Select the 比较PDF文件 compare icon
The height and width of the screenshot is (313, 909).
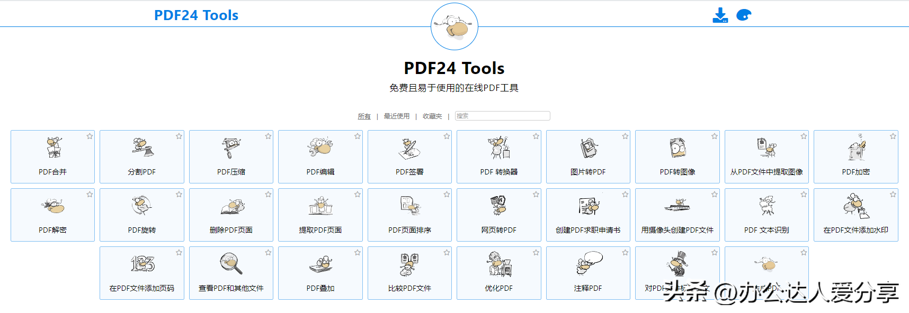(409, 264)
